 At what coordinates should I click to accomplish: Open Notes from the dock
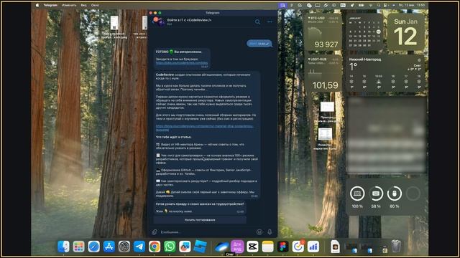[x=267, y=247]
